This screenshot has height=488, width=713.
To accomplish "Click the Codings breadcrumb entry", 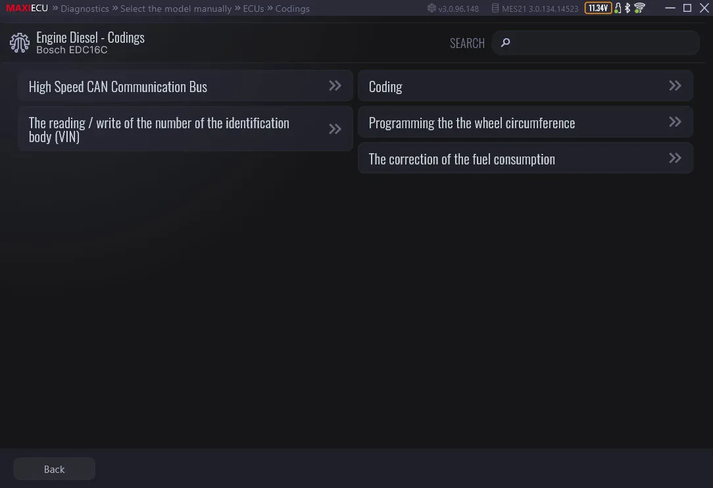I will point(292,9).
